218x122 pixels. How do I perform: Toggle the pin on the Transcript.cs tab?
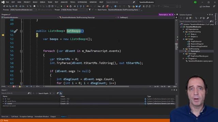[170, 15]
